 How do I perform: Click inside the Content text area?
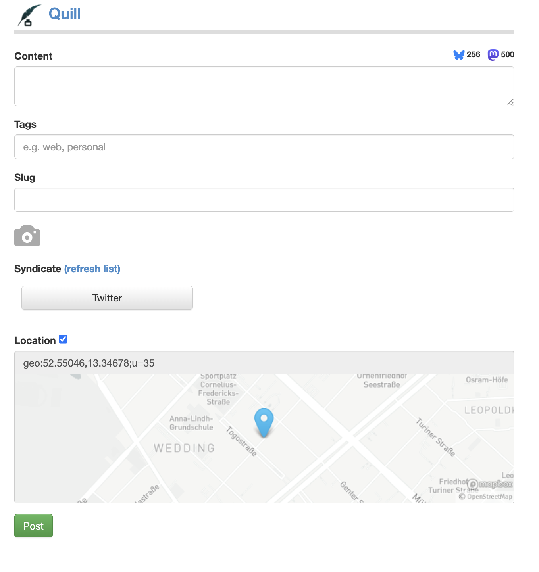point(264,86)
